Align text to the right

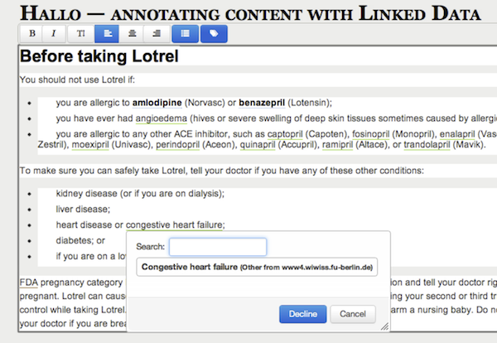point(154,34)
